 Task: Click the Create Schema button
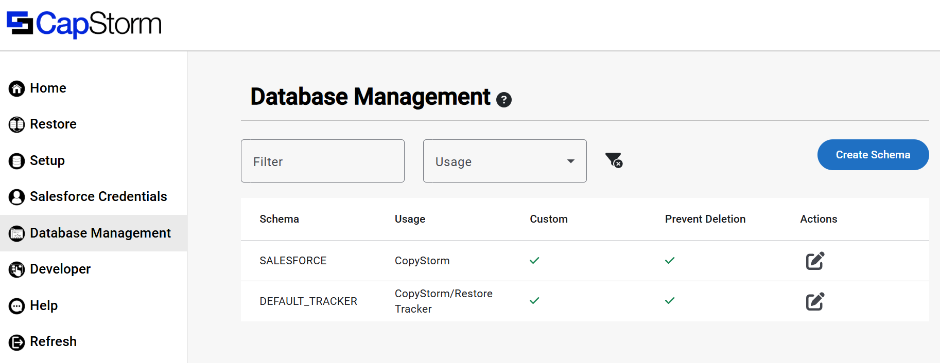coord(873,155)
